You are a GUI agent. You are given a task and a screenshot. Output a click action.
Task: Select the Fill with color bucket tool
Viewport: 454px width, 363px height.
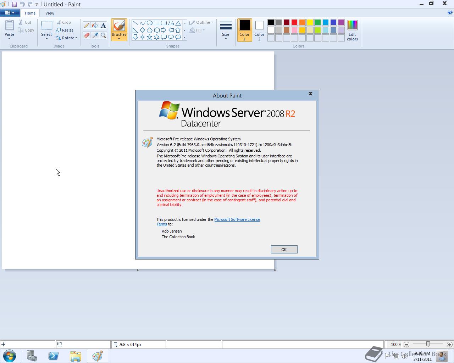[95, 26]
